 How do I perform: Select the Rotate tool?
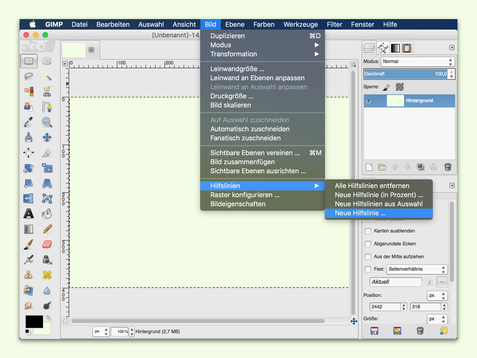click(x=29, y=168)
